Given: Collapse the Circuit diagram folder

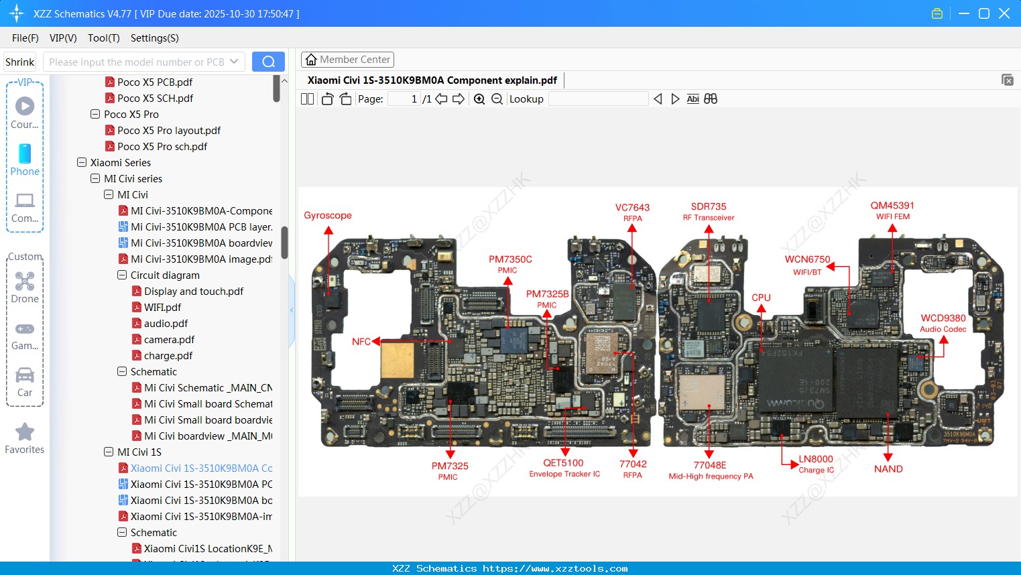Looking at the screenshot, I should 121,275.
